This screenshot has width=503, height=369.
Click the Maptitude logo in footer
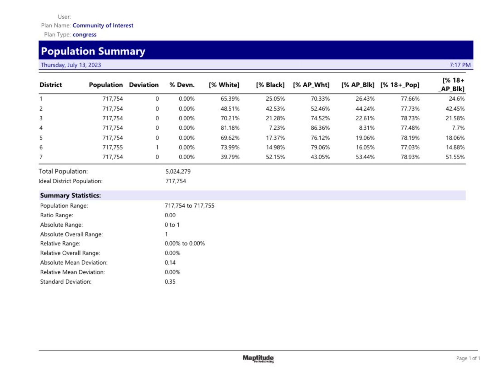[x=258, y=358]
